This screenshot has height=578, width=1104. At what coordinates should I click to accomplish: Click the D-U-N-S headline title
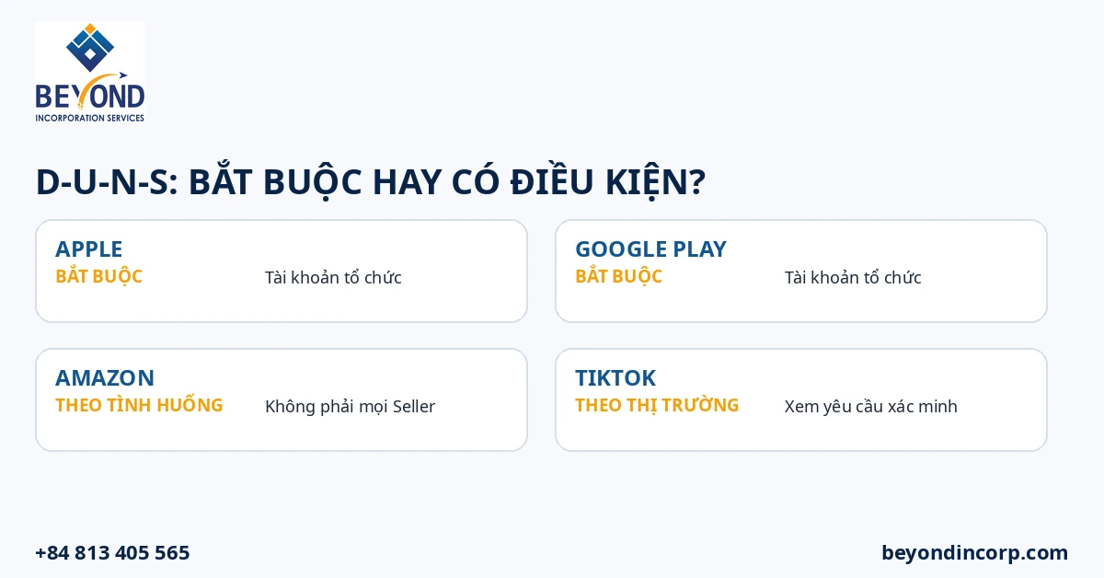[370, 180]
